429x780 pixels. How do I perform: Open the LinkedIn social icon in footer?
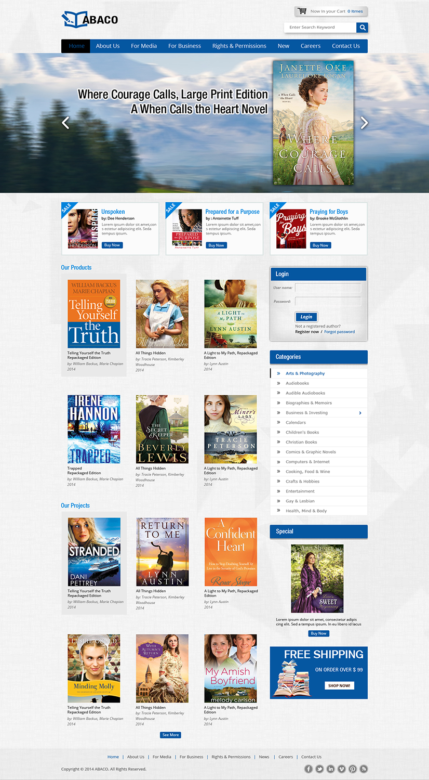[330, 769]
